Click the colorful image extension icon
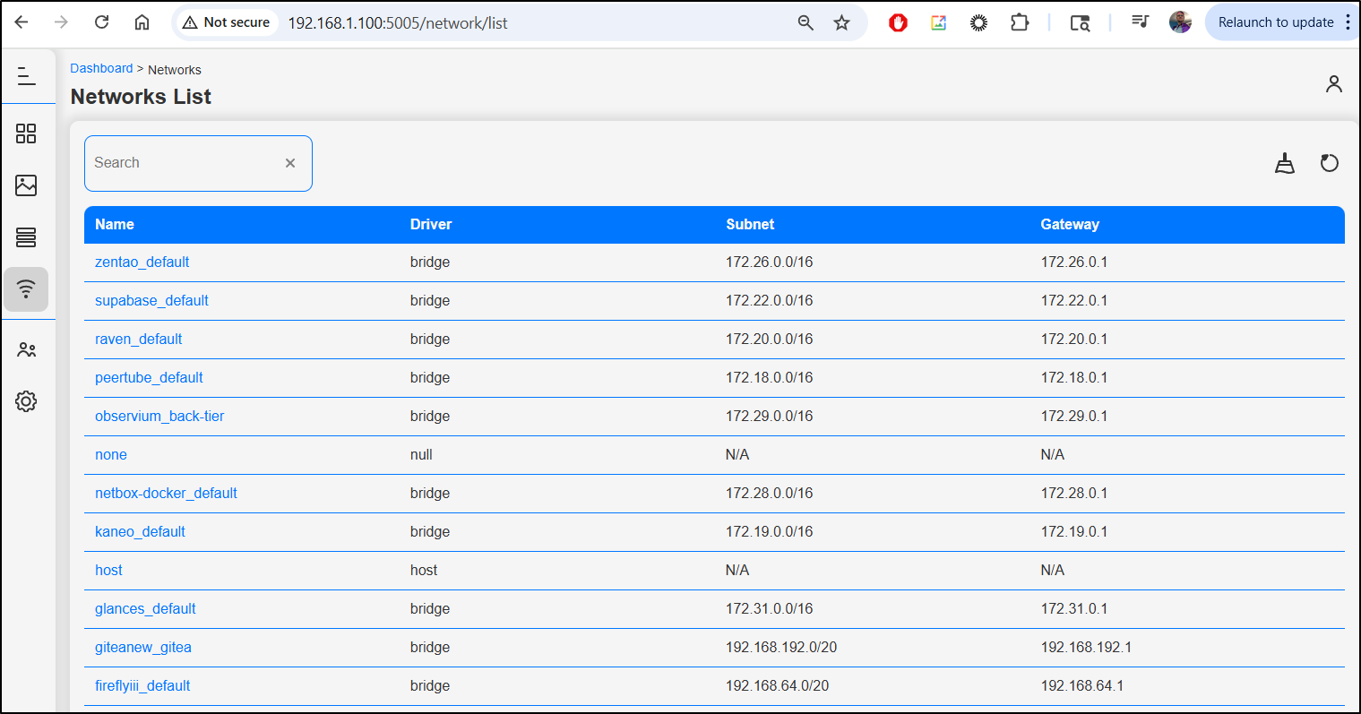Viewport: 1361px width, 714px height. [x=938, y=22]
